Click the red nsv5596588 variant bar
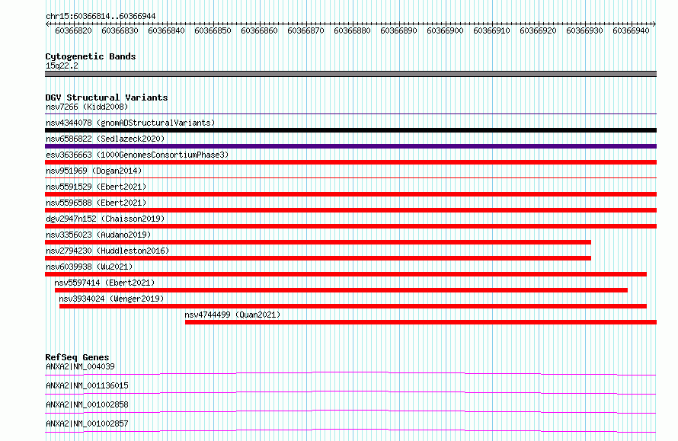The width and height of the screenshot is (678, 441). (350, 210)
